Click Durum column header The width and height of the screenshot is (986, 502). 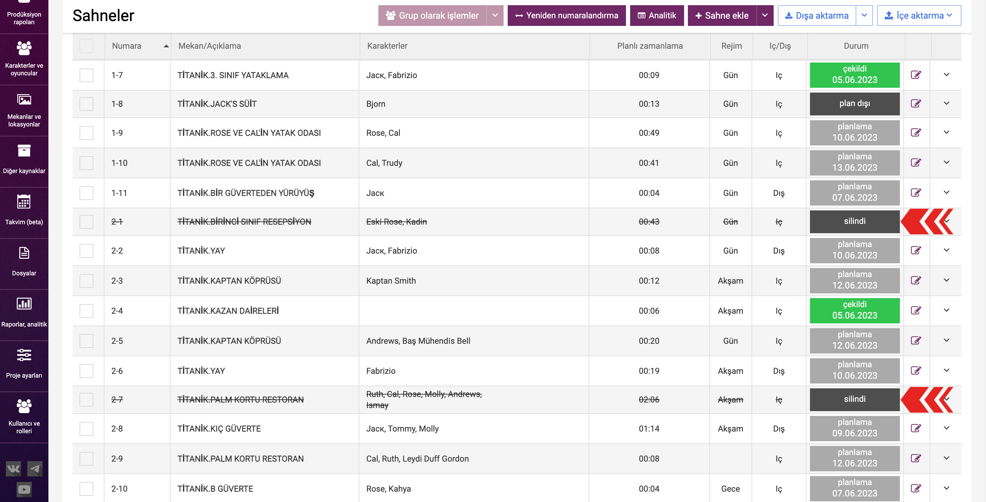click(x=856, y=46)
